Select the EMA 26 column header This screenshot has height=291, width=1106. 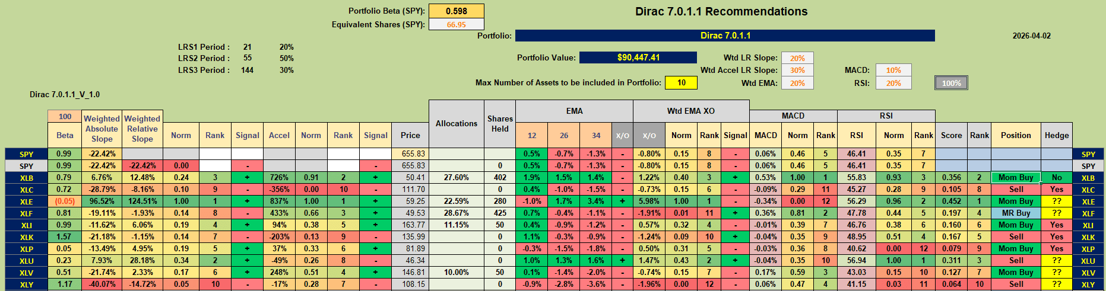563,135
